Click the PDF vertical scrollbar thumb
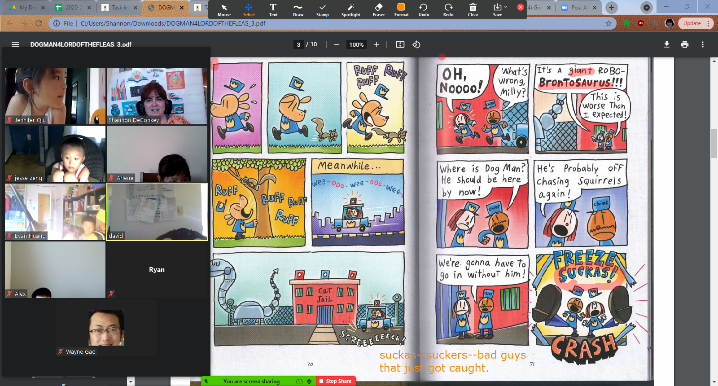The height and width of the screenshot is (386, 718). tap(714, 143)
